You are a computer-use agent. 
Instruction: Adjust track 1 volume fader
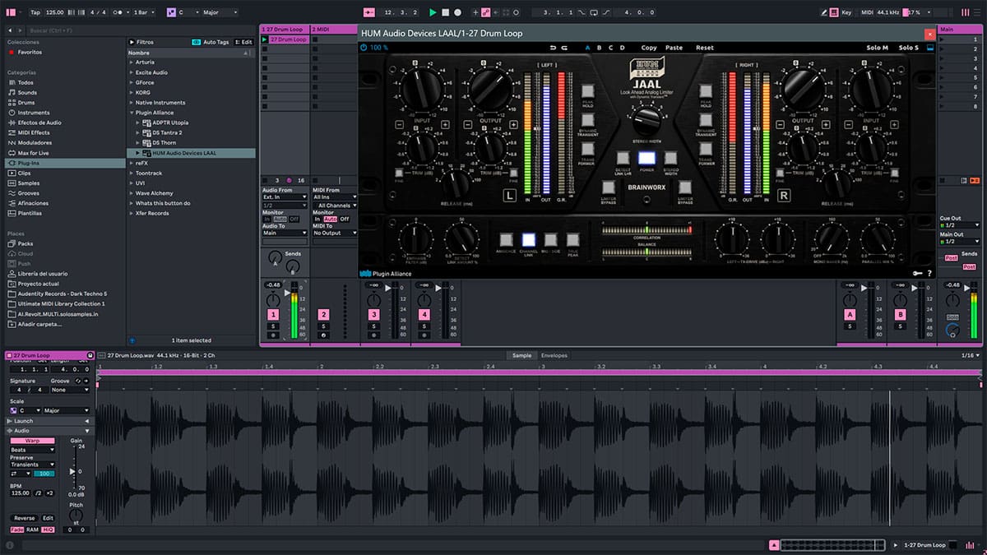click(x=288, y=294)
